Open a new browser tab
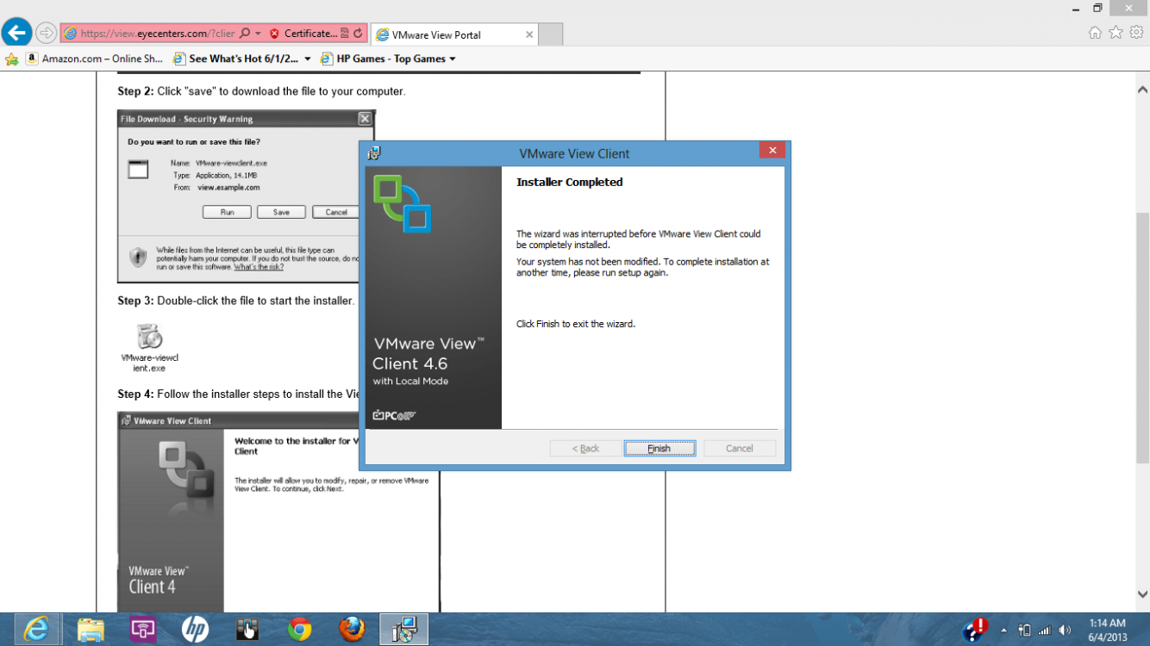The image size is (1150, 646). (x=551, y=34)
